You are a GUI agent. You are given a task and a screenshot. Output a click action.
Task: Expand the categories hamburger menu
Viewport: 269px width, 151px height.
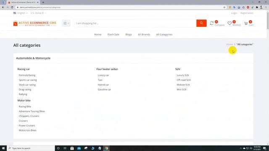pyautogui.click(x=66, y=23)
